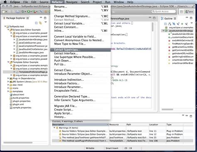Click the Outline horizontal scrollbar
The width and height of the screenshot is (197, 152).
167,110
